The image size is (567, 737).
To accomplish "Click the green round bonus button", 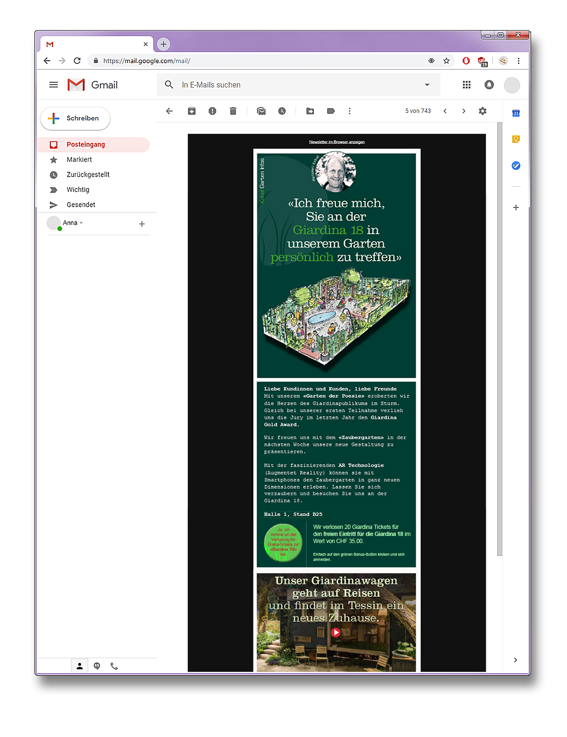I will pos(283,543).
